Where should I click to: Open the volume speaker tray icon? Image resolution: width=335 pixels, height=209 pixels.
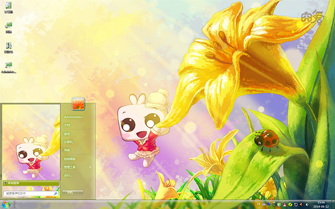(x=307, y=205)
